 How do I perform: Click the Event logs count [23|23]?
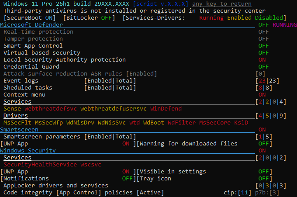click(267, 81)
